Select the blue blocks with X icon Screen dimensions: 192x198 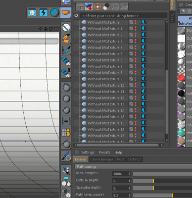66,73
